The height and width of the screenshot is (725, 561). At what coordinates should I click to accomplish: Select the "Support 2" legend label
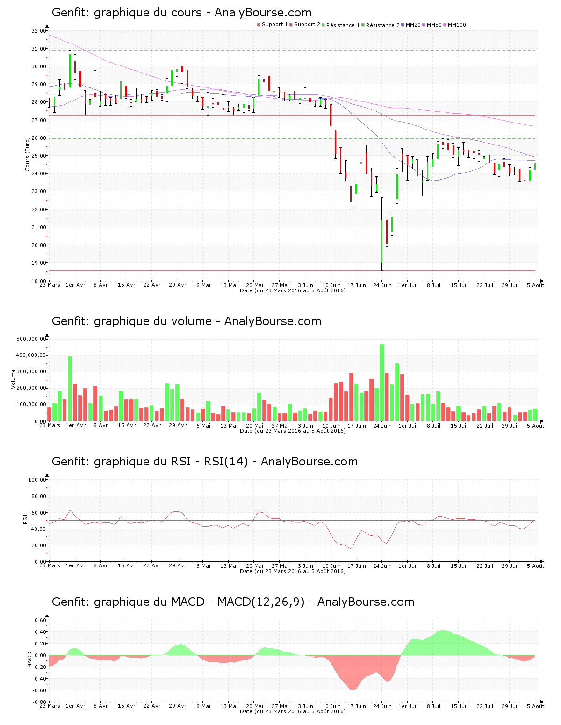coord(307,25)
